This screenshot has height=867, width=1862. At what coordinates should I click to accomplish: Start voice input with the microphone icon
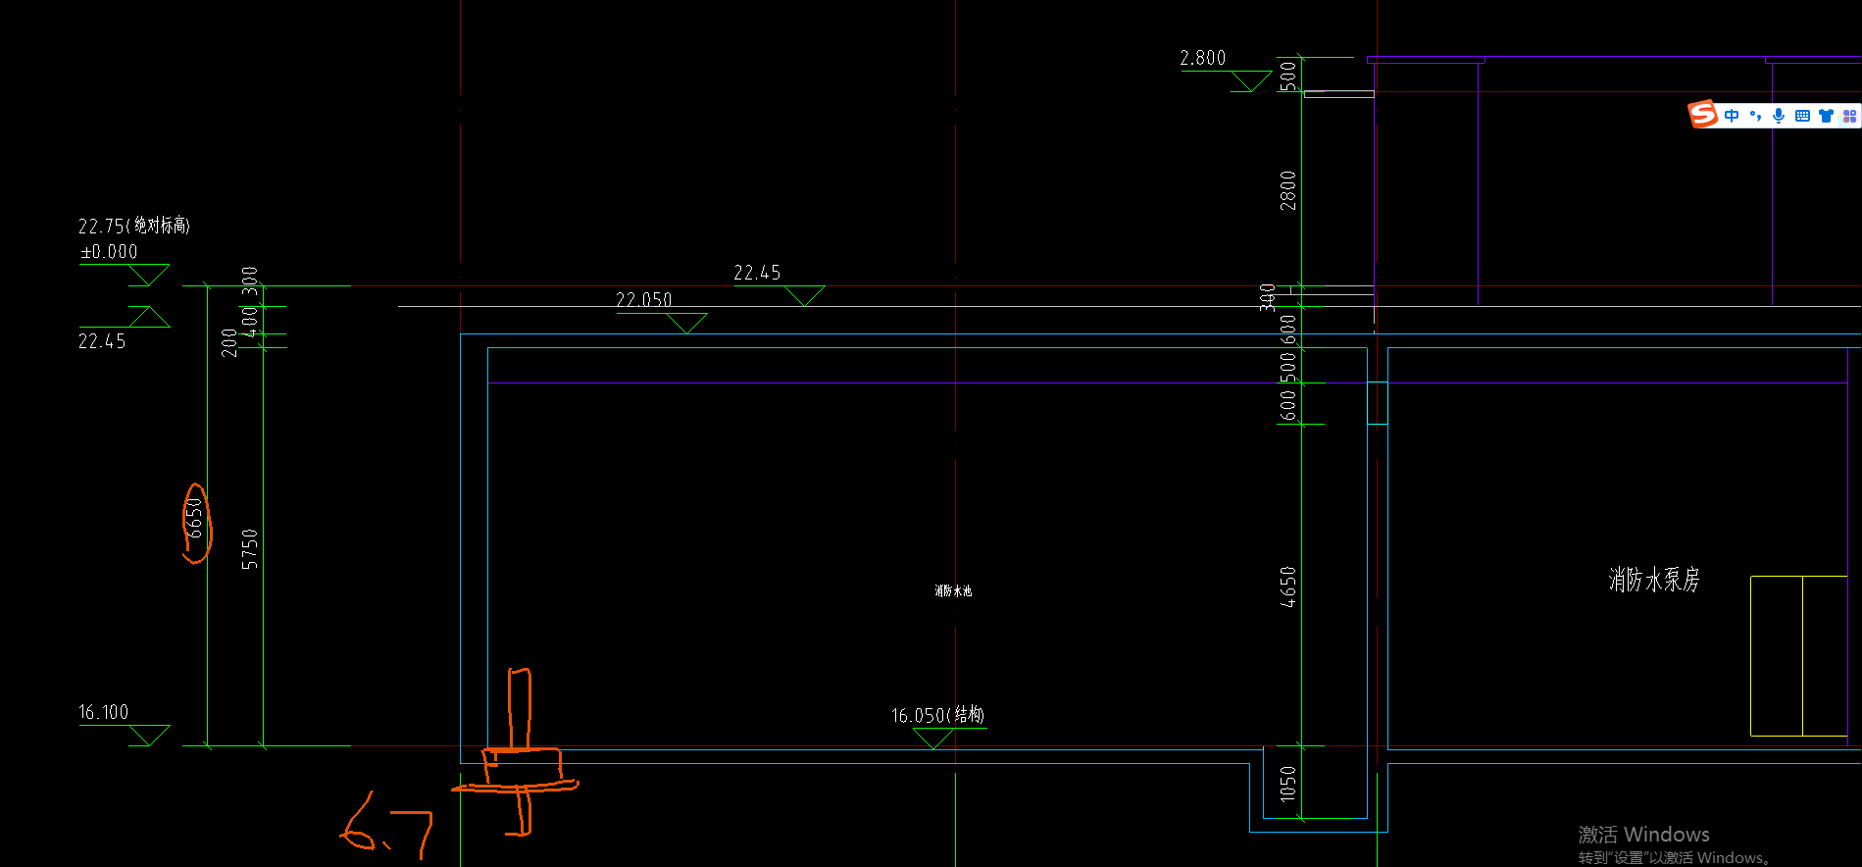pos(1779,116)
